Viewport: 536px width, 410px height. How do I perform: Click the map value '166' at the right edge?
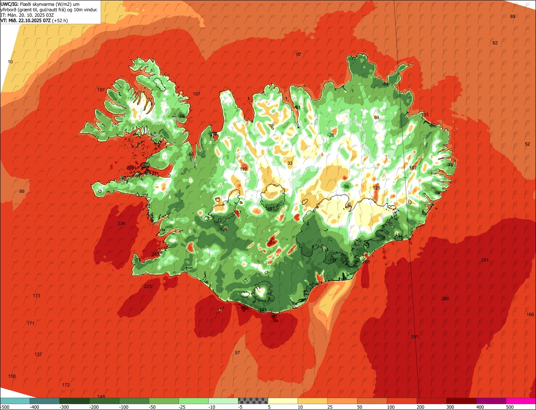click(531, 315)
